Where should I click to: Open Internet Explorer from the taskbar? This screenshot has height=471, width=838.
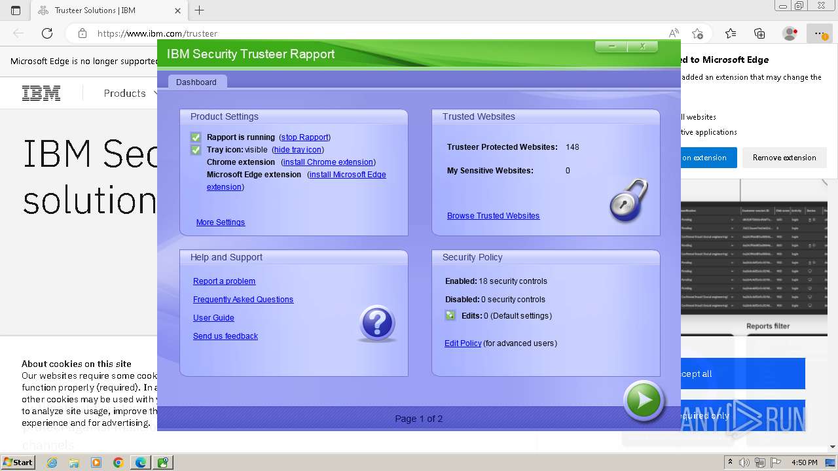[x=52, y=462]
